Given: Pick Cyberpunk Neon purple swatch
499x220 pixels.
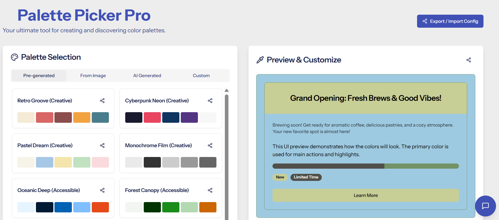Looking at the screenshot, I should point(189,117).
